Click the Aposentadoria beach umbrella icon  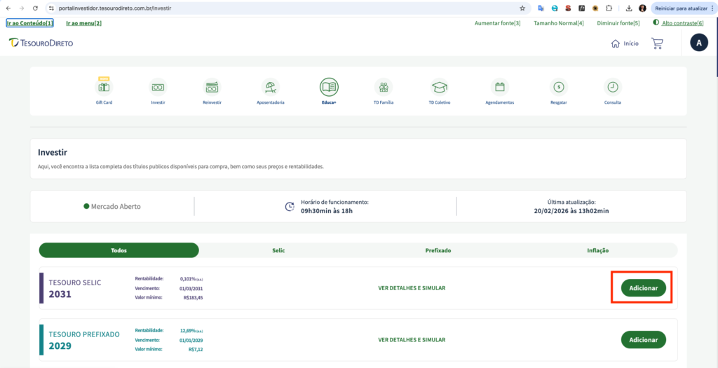270,88
